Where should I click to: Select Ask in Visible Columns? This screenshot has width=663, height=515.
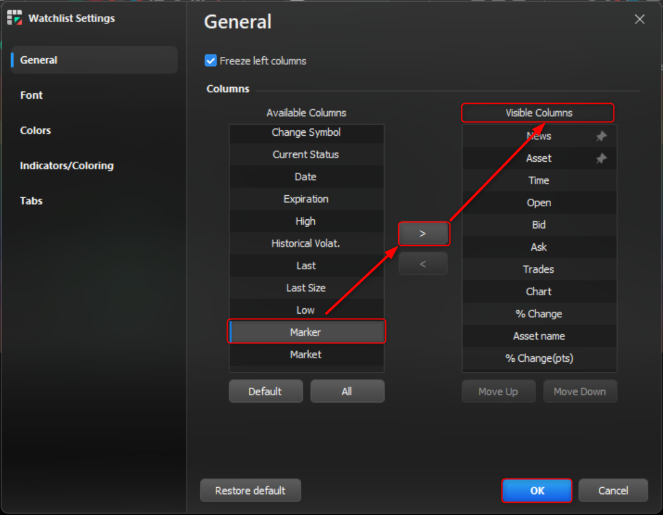click(x=539, y=247)
